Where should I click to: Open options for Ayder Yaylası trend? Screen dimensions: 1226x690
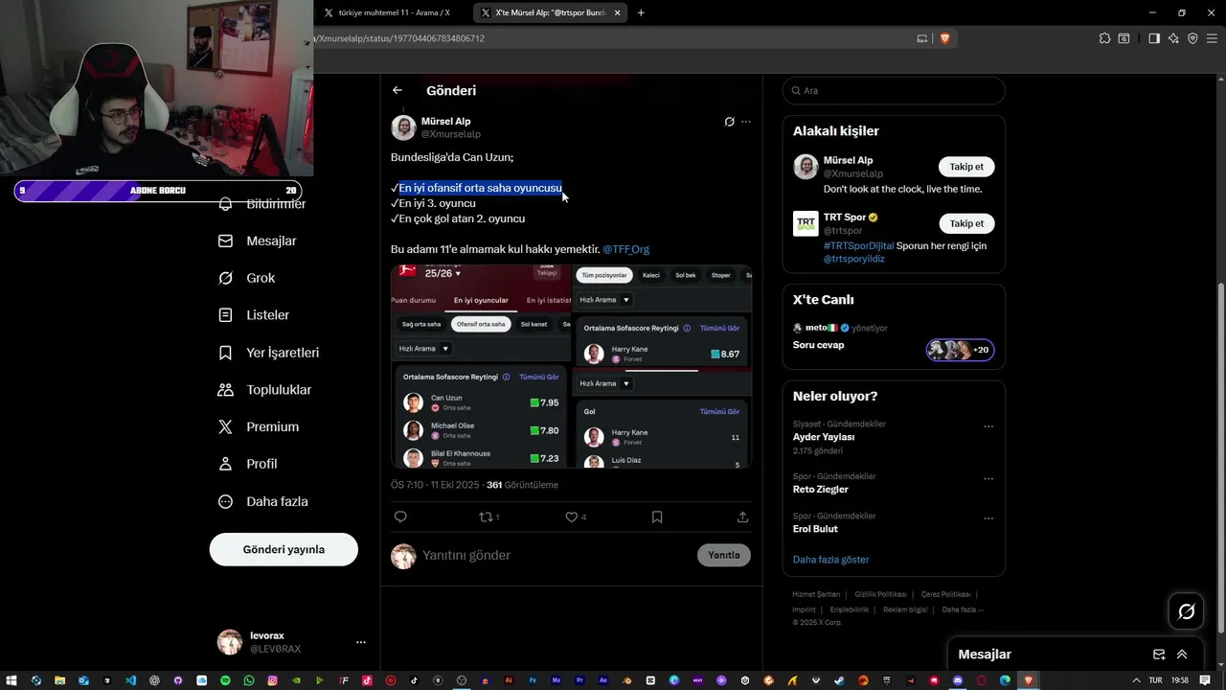coord(988,426)
